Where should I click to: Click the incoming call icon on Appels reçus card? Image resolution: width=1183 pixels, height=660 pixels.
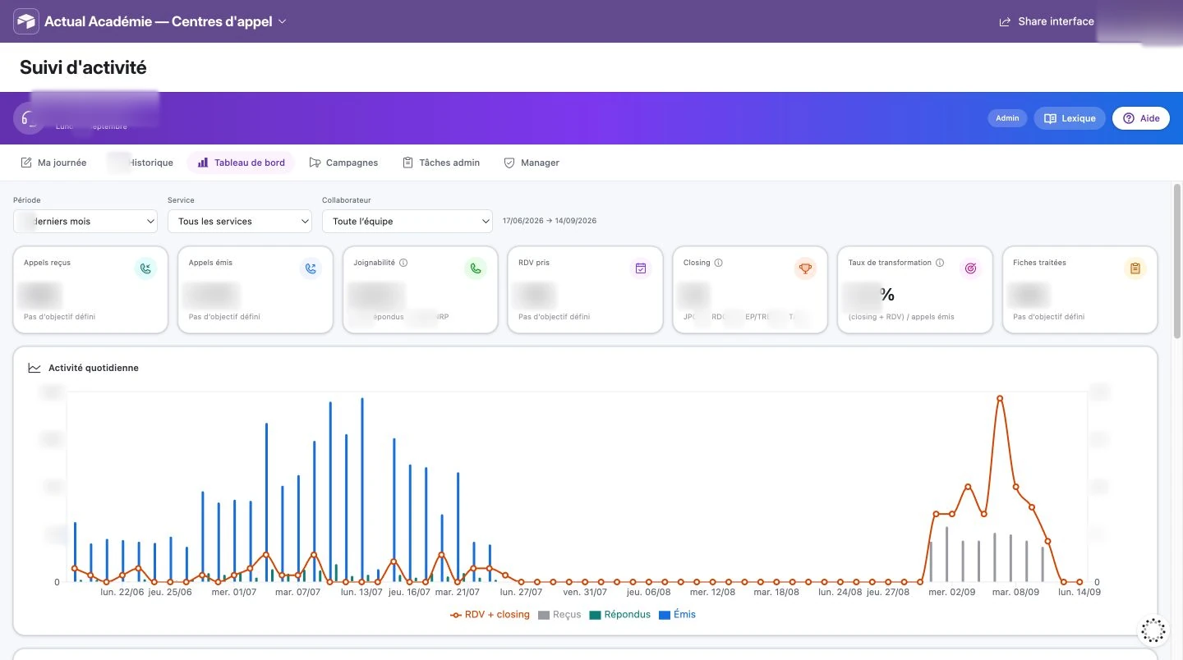(x=145, y=268)
